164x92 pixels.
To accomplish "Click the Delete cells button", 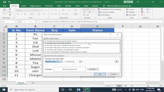I will tap(130, 12).
